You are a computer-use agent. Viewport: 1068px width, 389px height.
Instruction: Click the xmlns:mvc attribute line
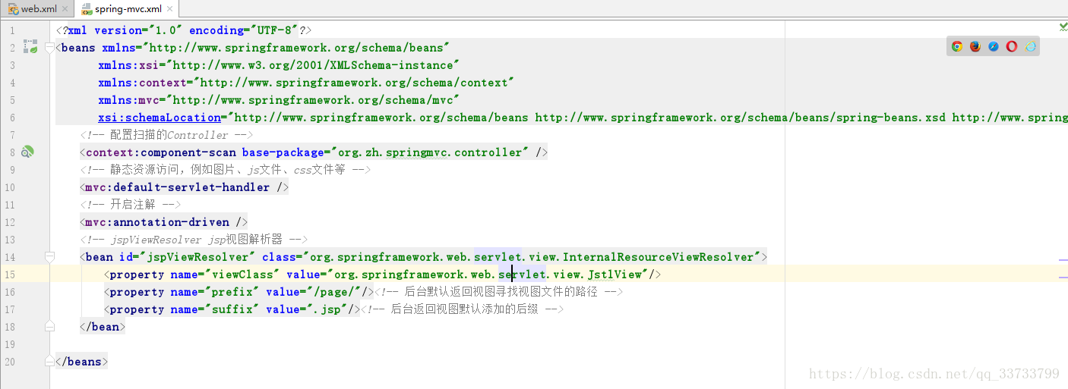[x=279, y=100]
